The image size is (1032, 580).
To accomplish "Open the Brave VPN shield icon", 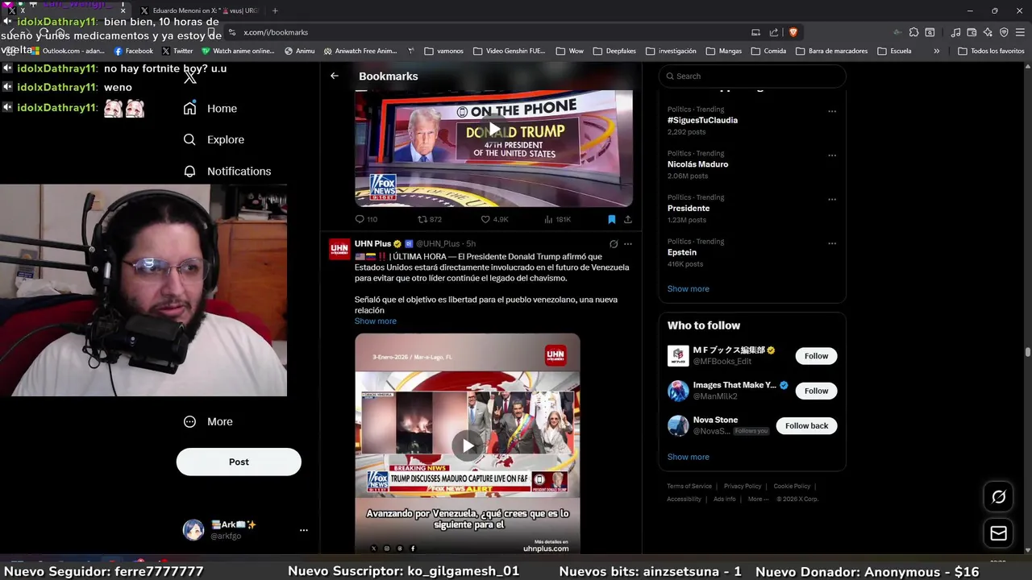I will (1004, 32).
